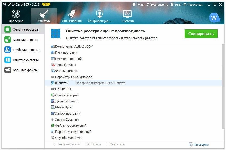Click the Параметры брандмауэра icon
Image resolution: width=226 pixels, height=150 pixels.
(53, 77)
